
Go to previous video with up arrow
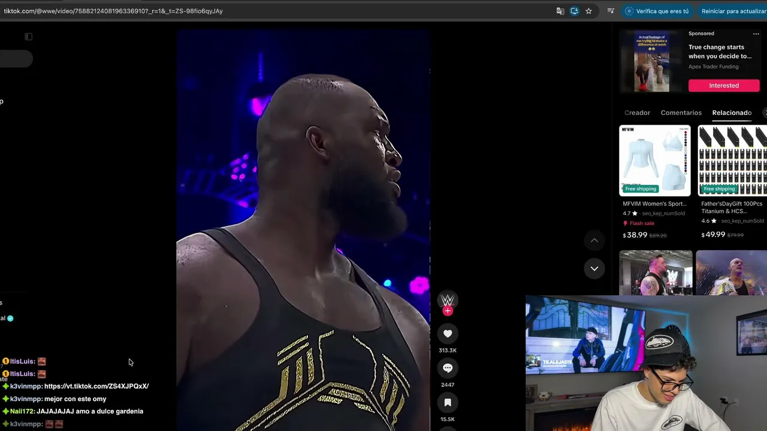(x=594, y=241)
